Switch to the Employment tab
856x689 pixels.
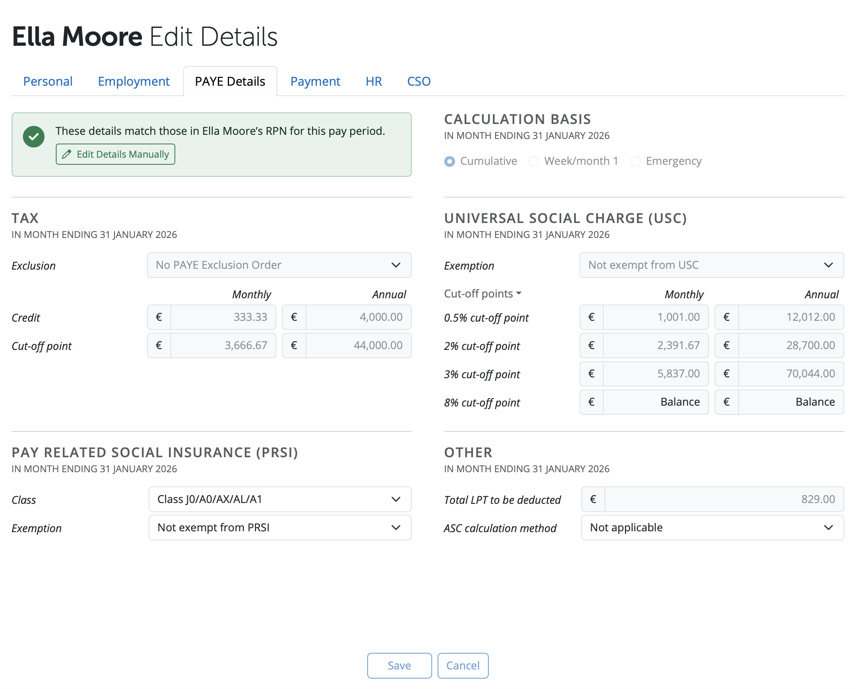(134, 81)
